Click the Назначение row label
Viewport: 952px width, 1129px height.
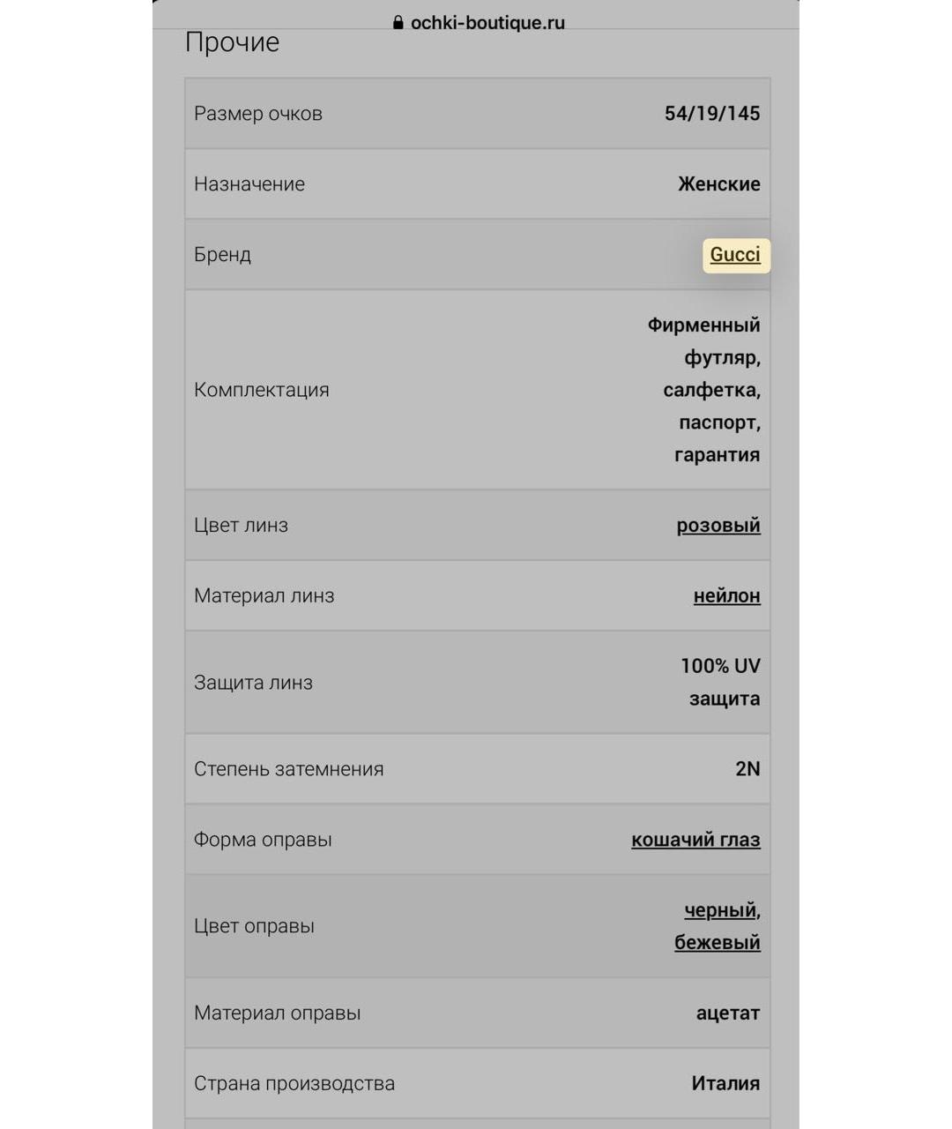point(249,184)
